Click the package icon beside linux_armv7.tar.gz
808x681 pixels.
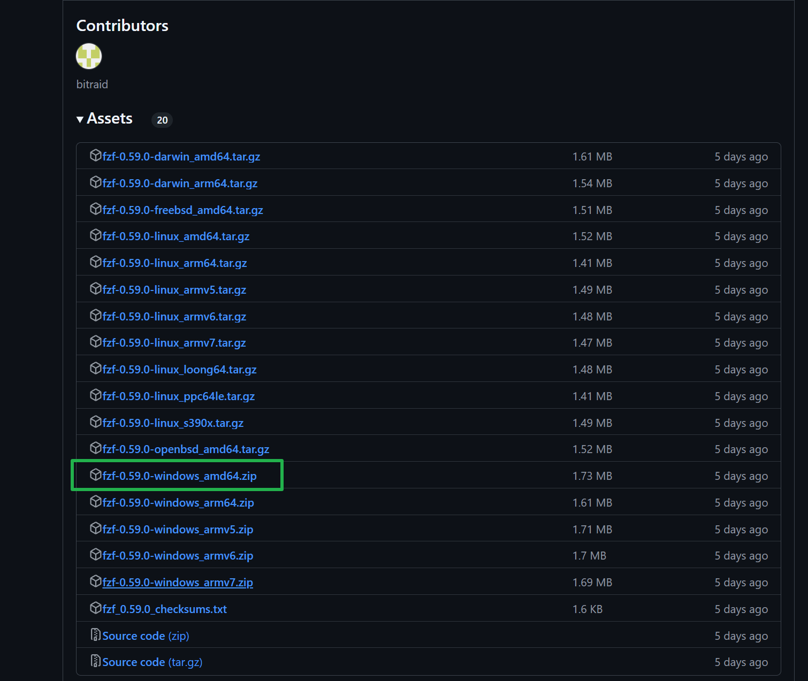96,342
